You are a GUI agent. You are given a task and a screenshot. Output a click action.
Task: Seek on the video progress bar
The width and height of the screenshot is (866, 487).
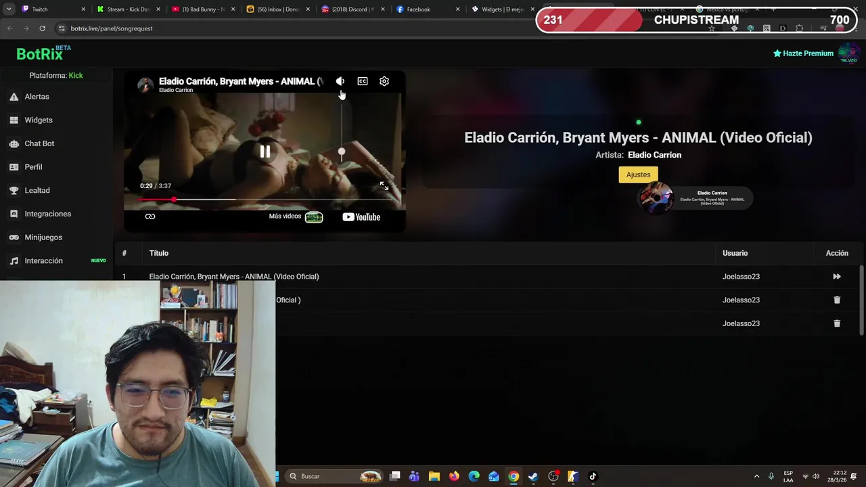point(265,200)
